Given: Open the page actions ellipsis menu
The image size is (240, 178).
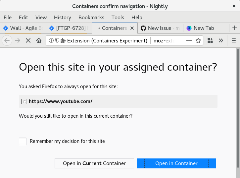Looking at the screenshot, I should pyautogui.click(x=189, y=40).
